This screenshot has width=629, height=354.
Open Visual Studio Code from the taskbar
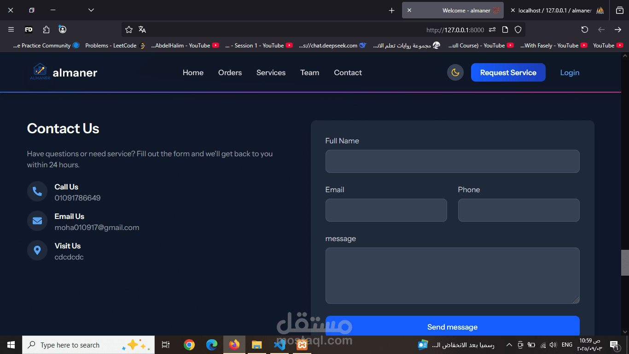pyautogui.click(x=280, y=345)
